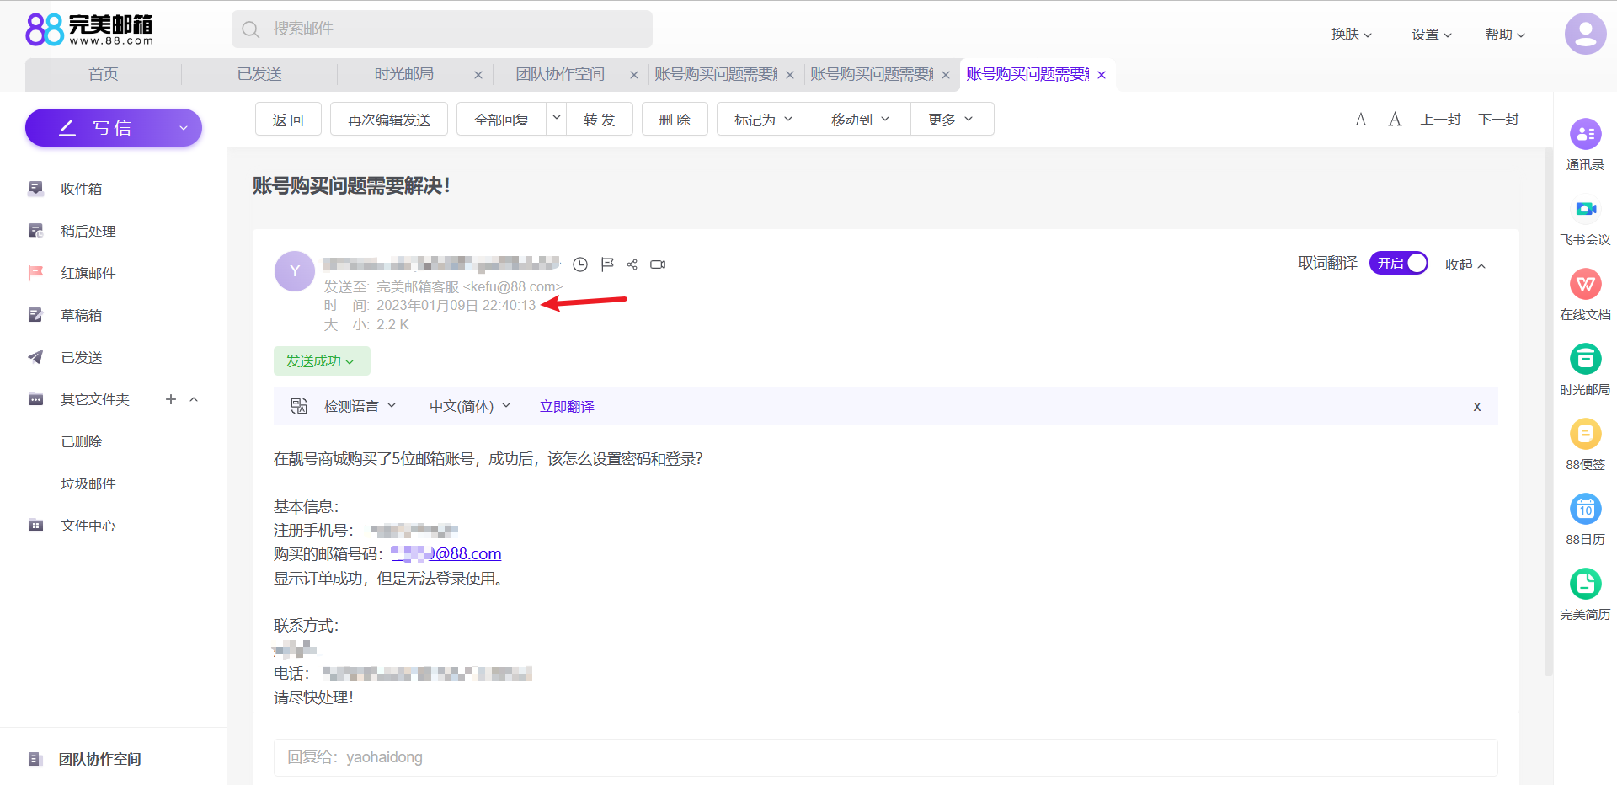Go to 下一封 next mail
Viewport: 1617px width, 785px height.
click(1498, 120)
